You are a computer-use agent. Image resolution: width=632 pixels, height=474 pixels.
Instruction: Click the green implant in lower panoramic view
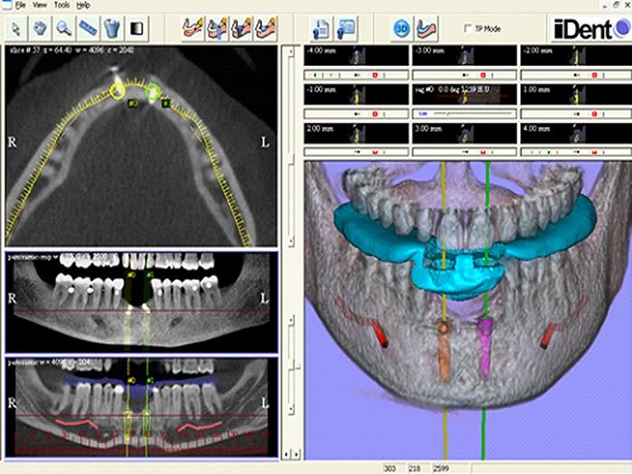[146, 423]
